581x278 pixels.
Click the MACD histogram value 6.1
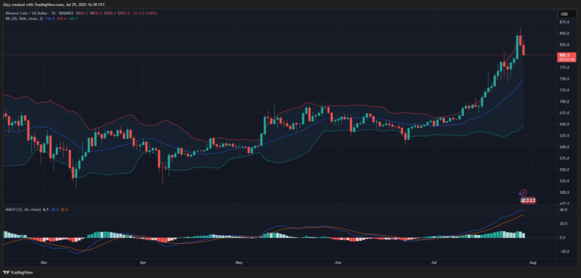point(45,210)
